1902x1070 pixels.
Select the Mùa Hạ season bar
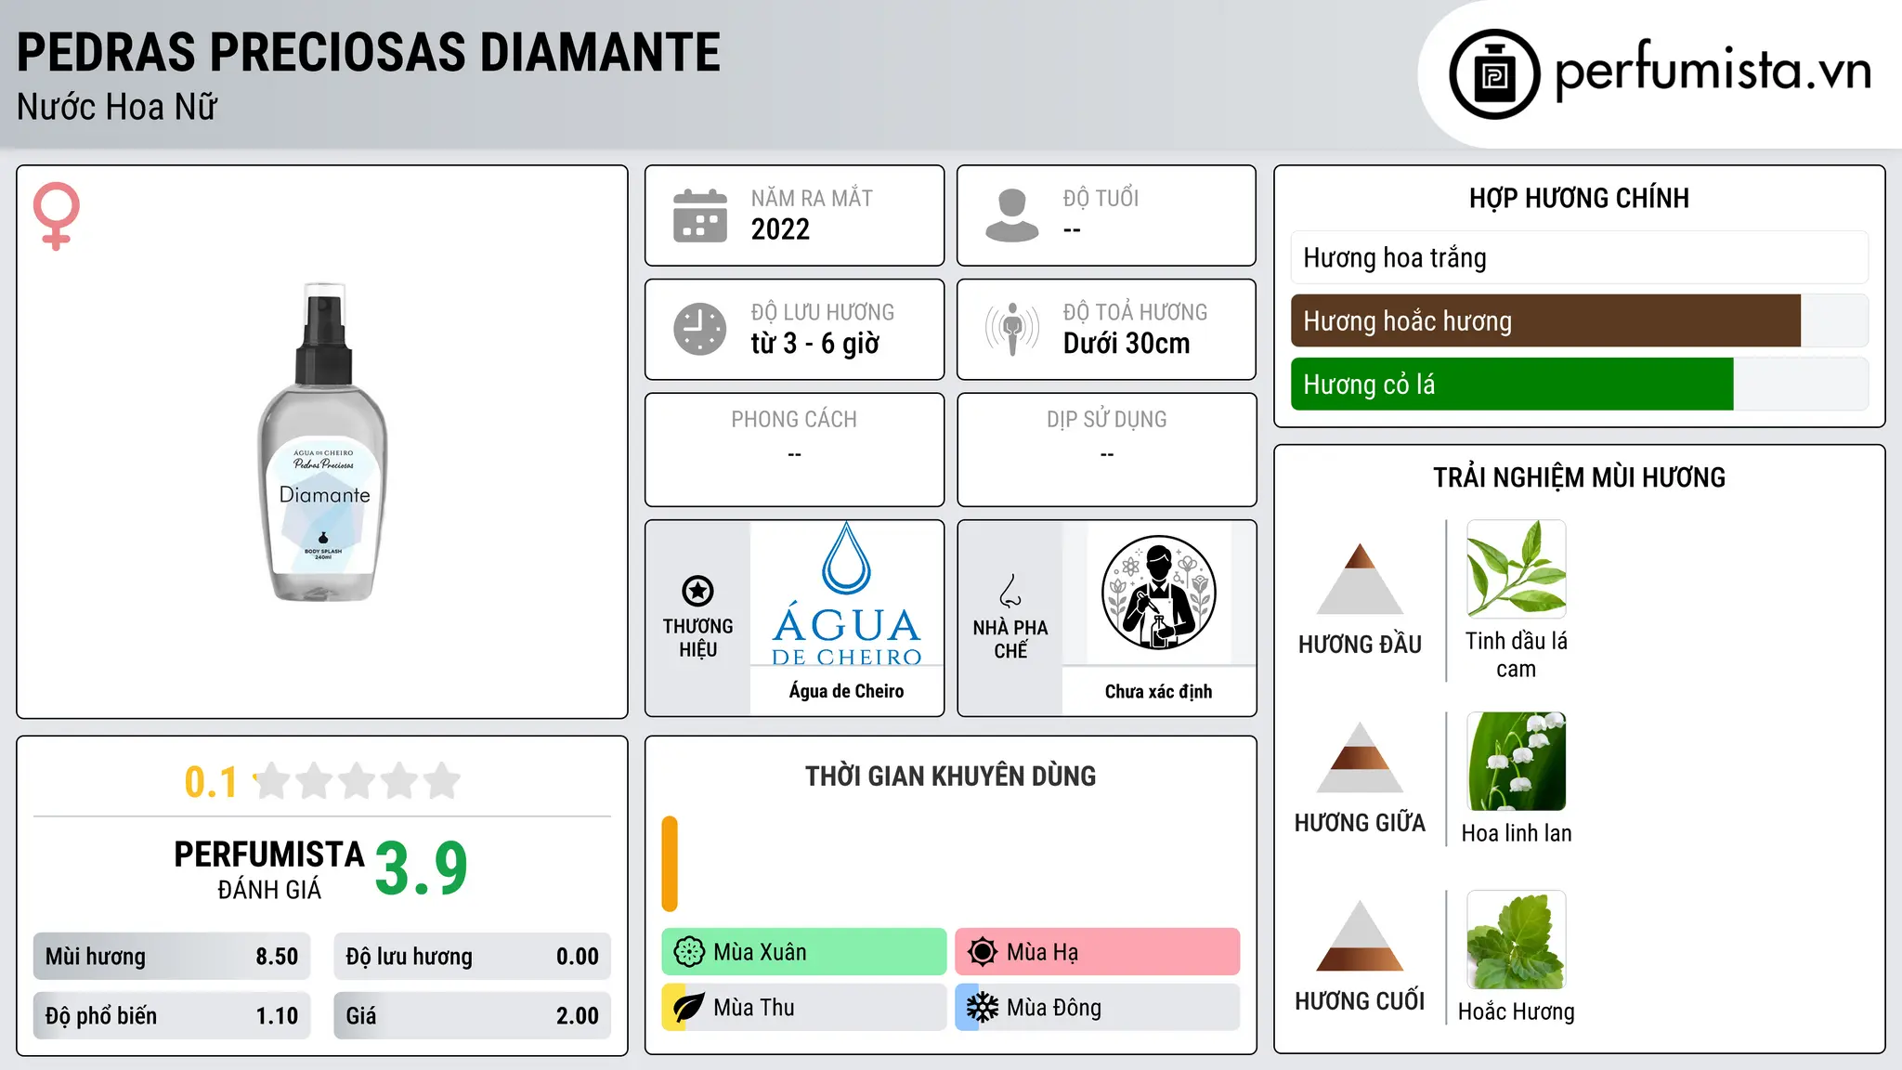[x=1098, y=952]
